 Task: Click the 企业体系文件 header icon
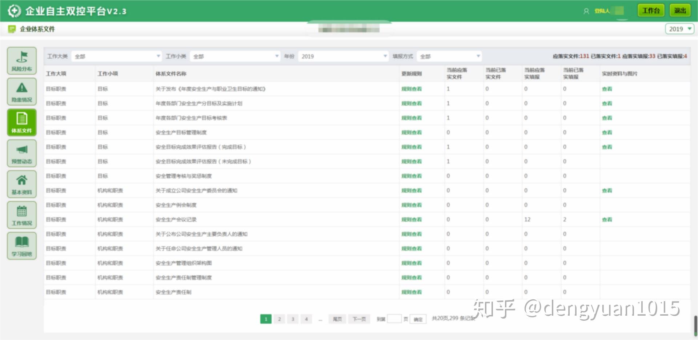click(12, 29)
